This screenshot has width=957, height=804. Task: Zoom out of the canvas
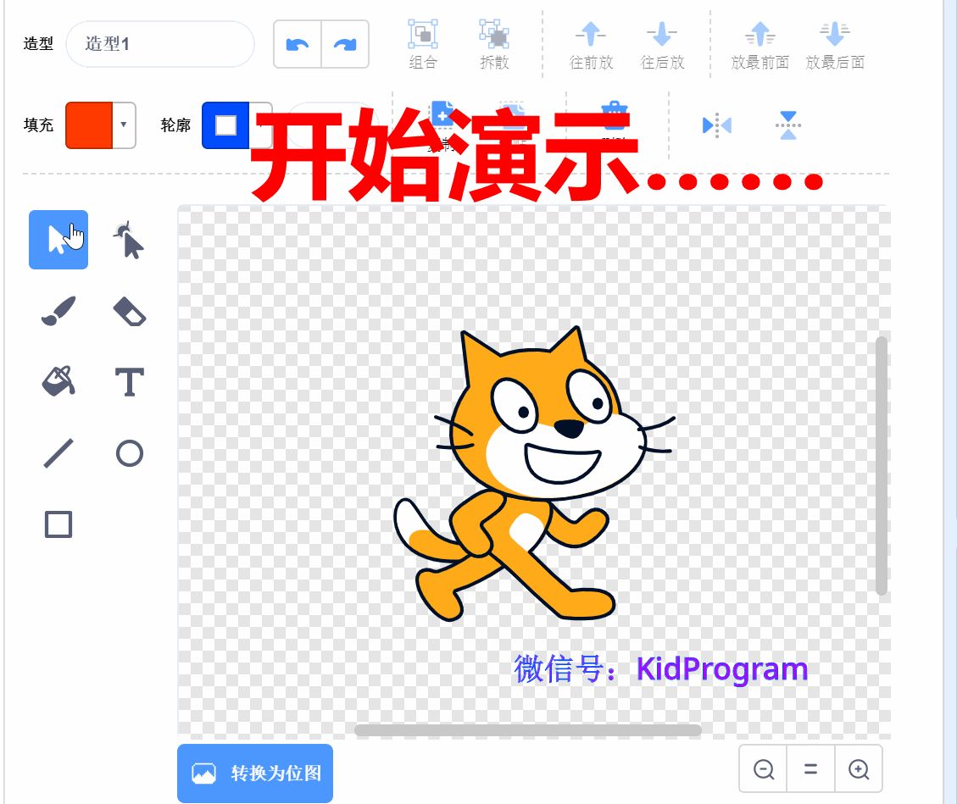(x=763, y=768)
